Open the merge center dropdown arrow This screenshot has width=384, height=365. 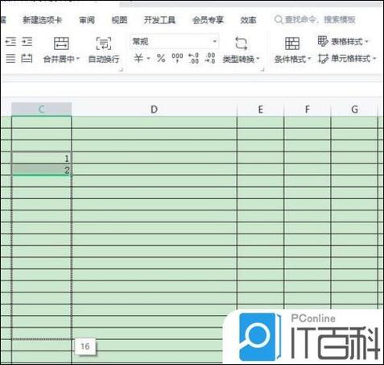coord(78,59)
